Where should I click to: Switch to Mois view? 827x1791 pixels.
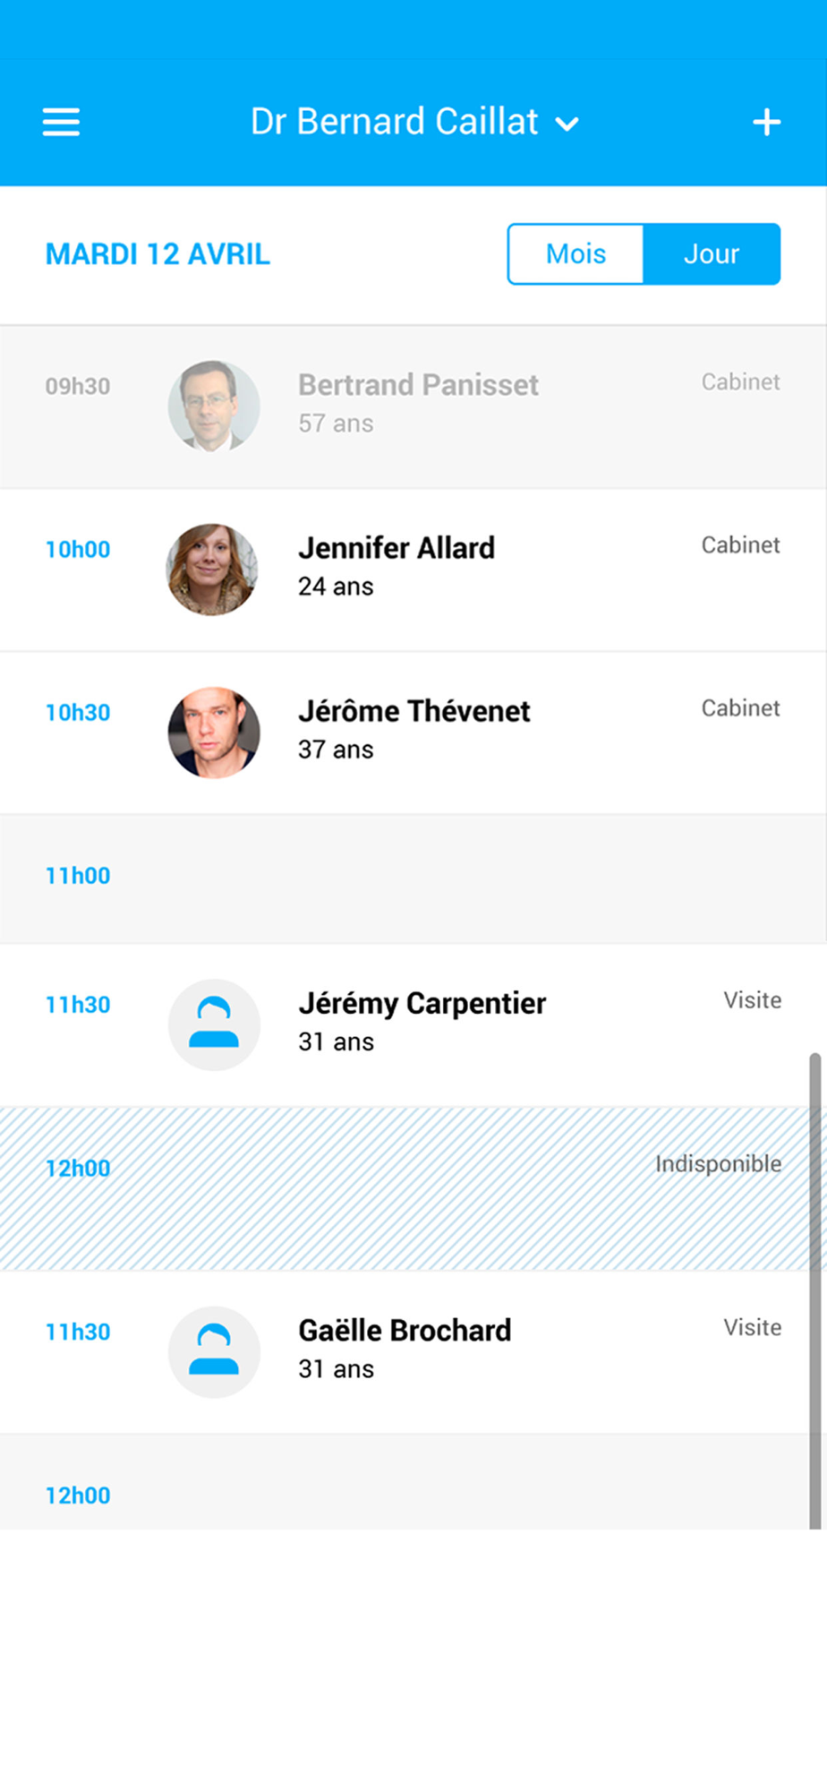pyautogui.click(x=575, y=254)
